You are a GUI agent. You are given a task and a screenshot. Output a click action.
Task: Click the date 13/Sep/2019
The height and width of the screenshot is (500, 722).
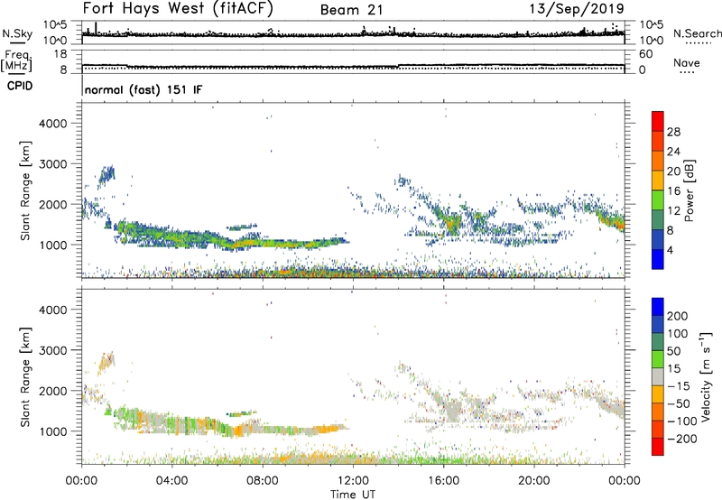click(577, 8)
